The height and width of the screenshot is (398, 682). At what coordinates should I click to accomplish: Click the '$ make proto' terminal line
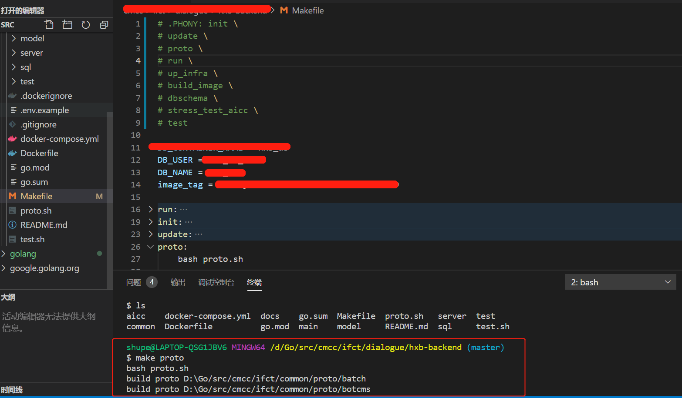(x=155, y=358)
